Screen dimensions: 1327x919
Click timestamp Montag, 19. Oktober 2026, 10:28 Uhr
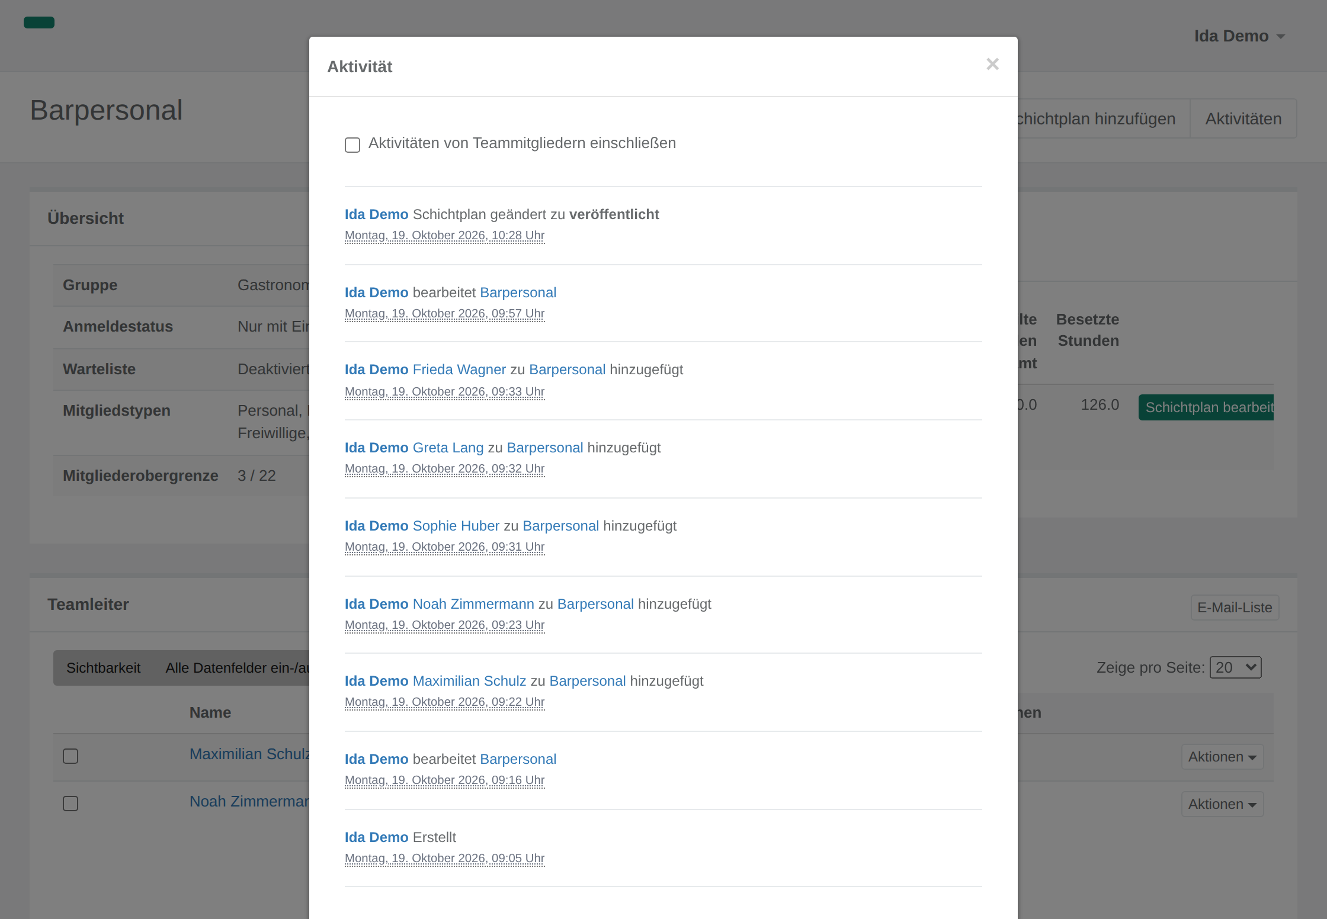[x=444, y=235]
